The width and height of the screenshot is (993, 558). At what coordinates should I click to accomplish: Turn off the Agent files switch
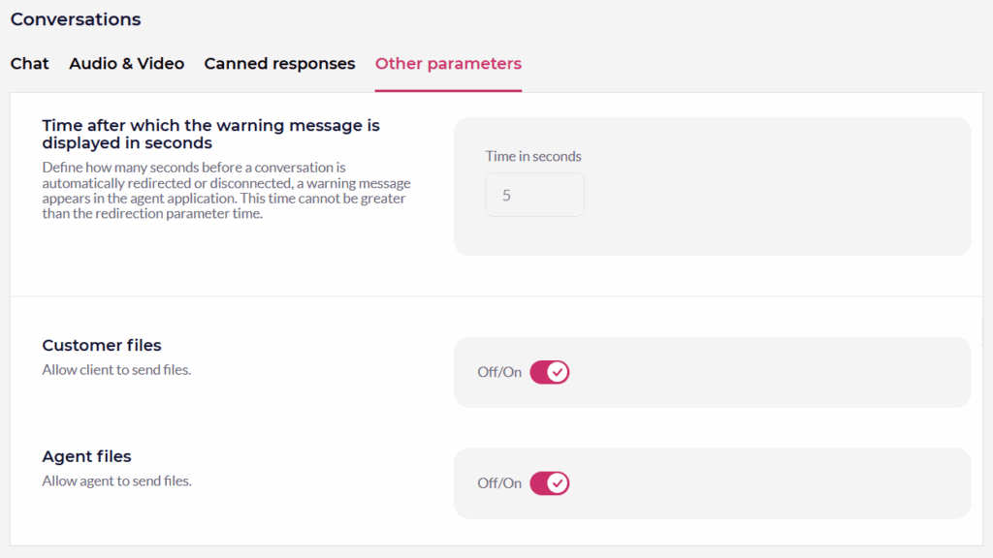pos(549,483)
